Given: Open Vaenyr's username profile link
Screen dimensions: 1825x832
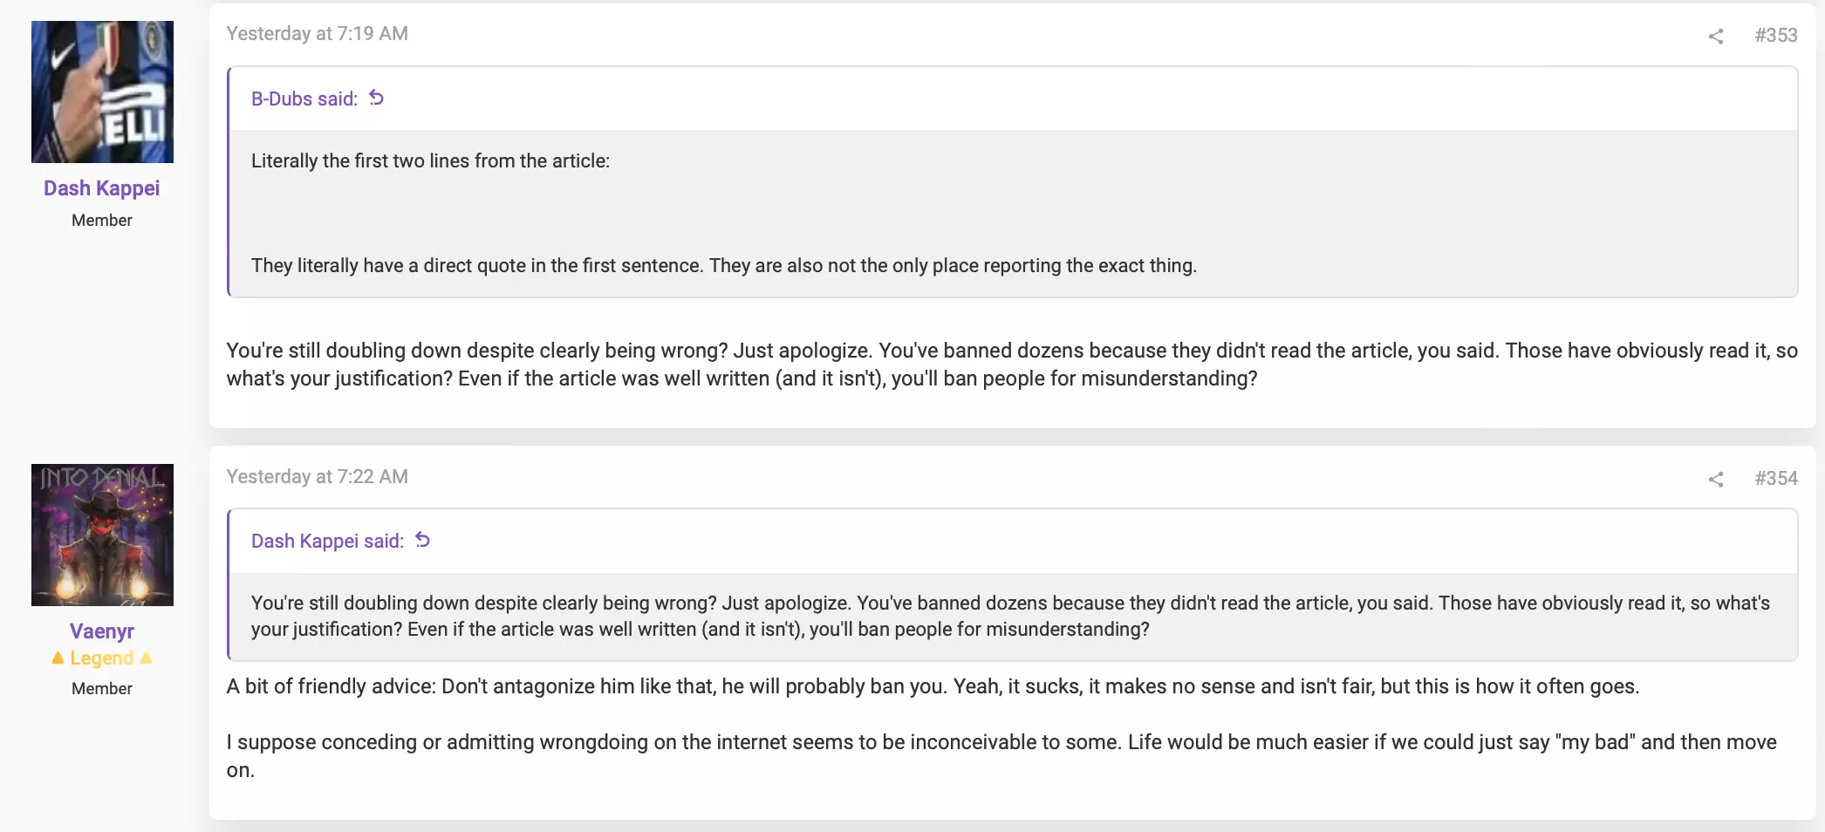Looking at the screenshot, I should 102,631.
